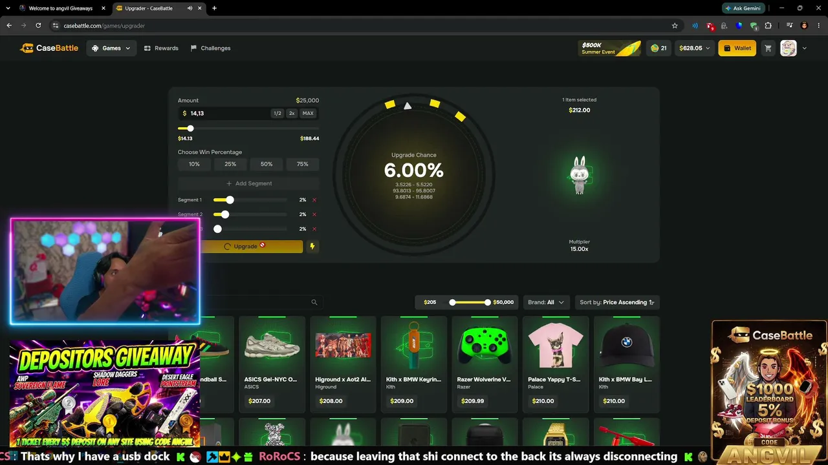Remove Segment 1 with red X
The image size is (828, 465).
[x=314, y=200]
